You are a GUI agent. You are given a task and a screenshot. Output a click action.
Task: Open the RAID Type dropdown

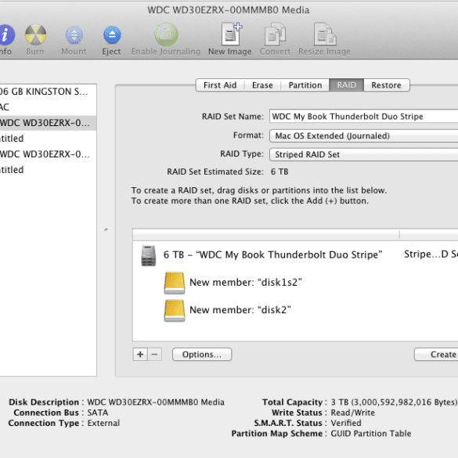pyautogui.click(x=363, y=154)
